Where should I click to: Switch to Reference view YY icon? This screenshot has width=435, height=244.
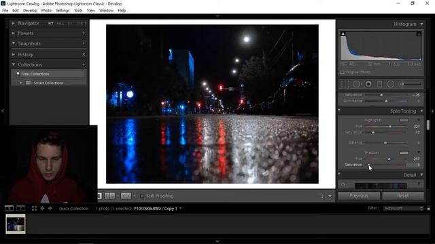coord(126,196)
